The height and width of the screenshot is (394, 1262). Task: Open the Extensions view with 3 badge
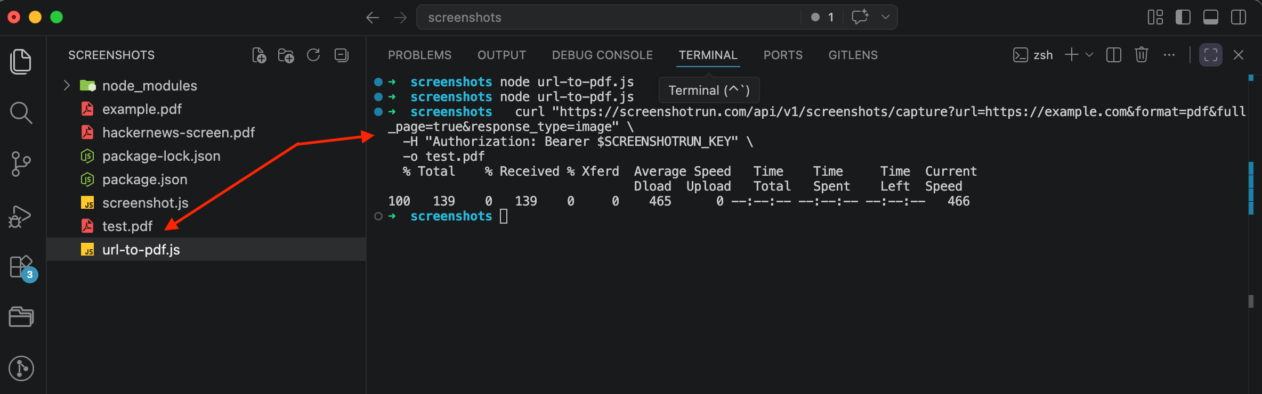coord(23,268)
